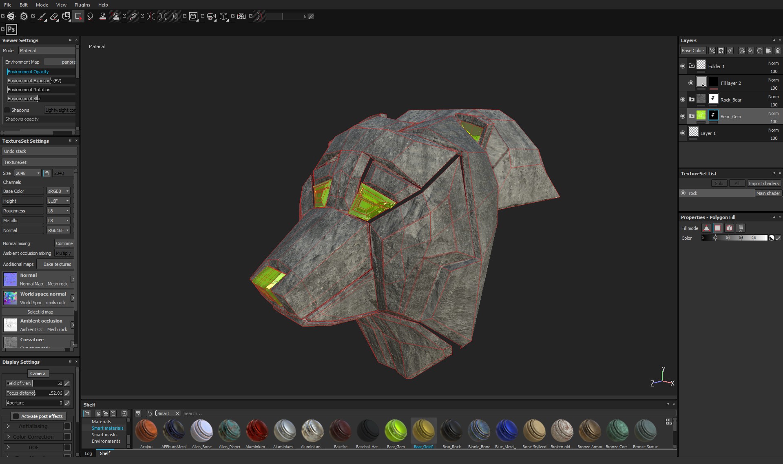This screenshot has width=783, height=464.
Task: Delete layer with the trash icon
Action: pyautogui.click(x=778, y=51)
